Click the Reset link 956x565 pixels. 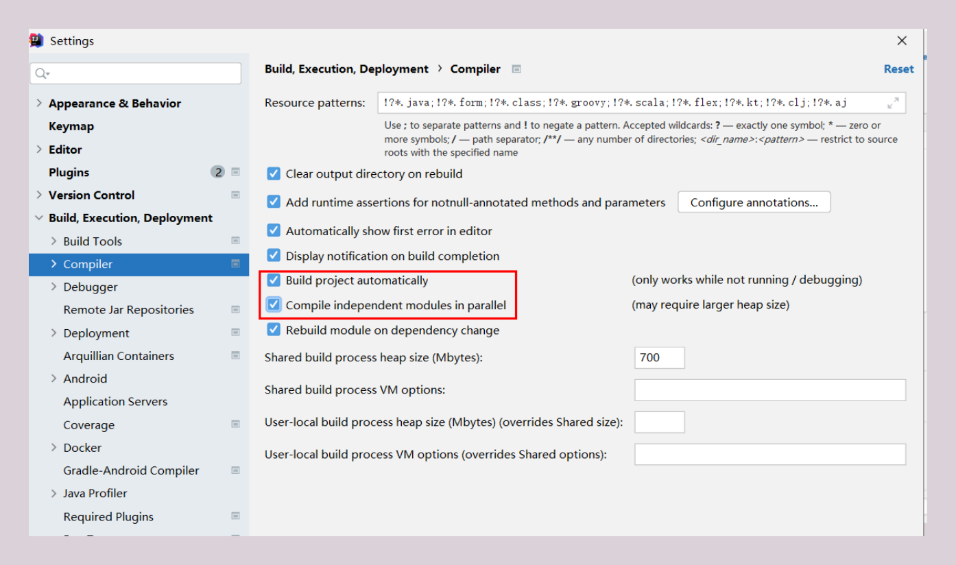(898, 69)
